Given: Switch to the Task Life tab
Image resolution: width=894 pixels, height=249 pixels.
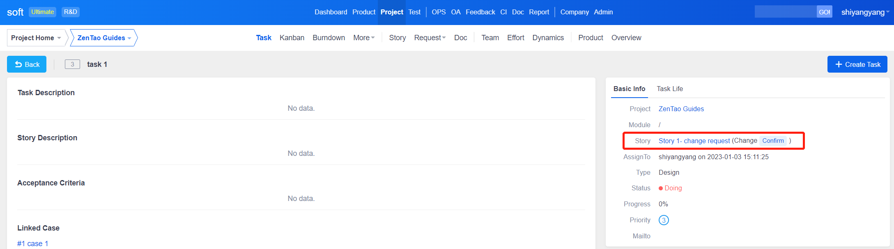Looking at the screenshot, I should coord(669,89).
